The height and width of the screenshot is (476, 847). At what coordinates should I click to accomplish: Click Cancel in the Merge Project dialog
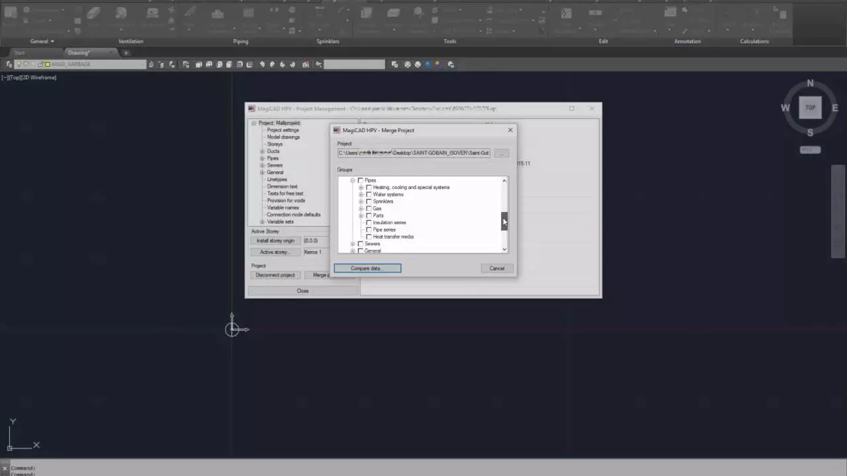pyautogui.click(x=497, y=268)
